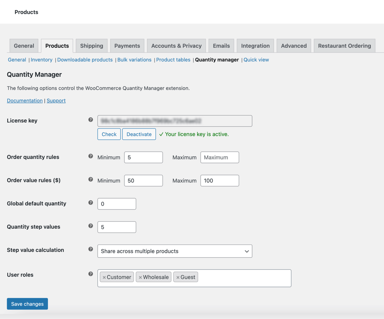Save the Quantity Manager changes

27,304
